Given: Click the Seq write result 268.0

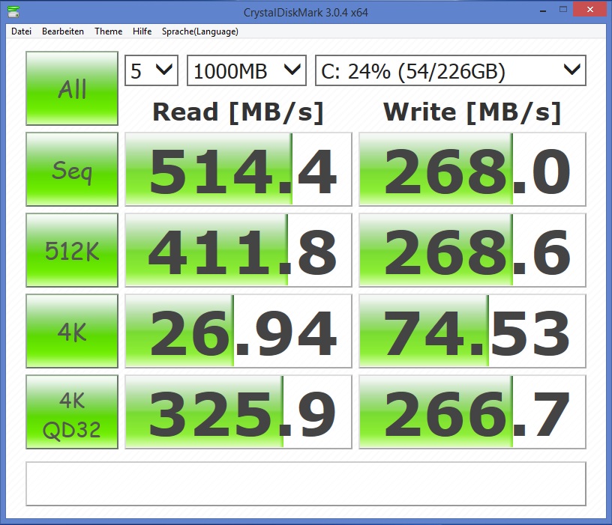Looking at the screenshot, I should click(x=472, y=169).
